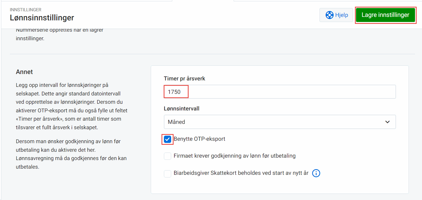Check Biarbeidsgiver Skattekort beholdes ved start av nytt år
The image size is (422, 200).
[167, 173]
